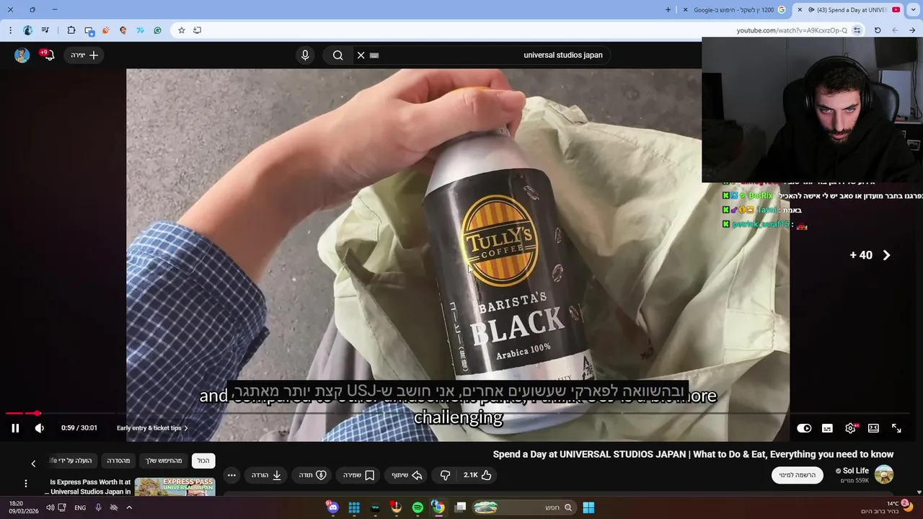Open a new tab with the plus button
923x519 pixels.
(x=668, y=10)
